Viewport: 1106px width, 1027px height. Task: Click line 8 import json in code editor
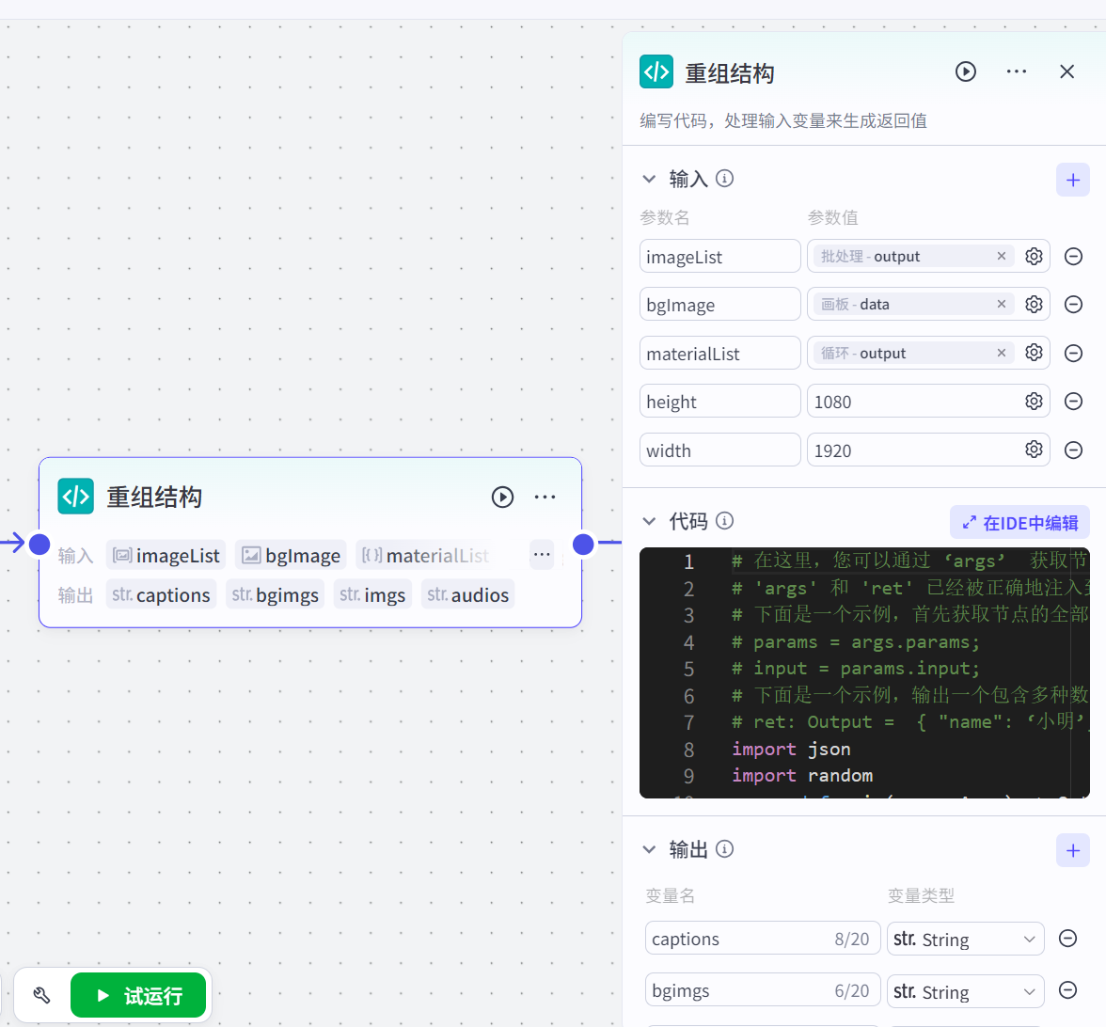(x=791, y=749)
